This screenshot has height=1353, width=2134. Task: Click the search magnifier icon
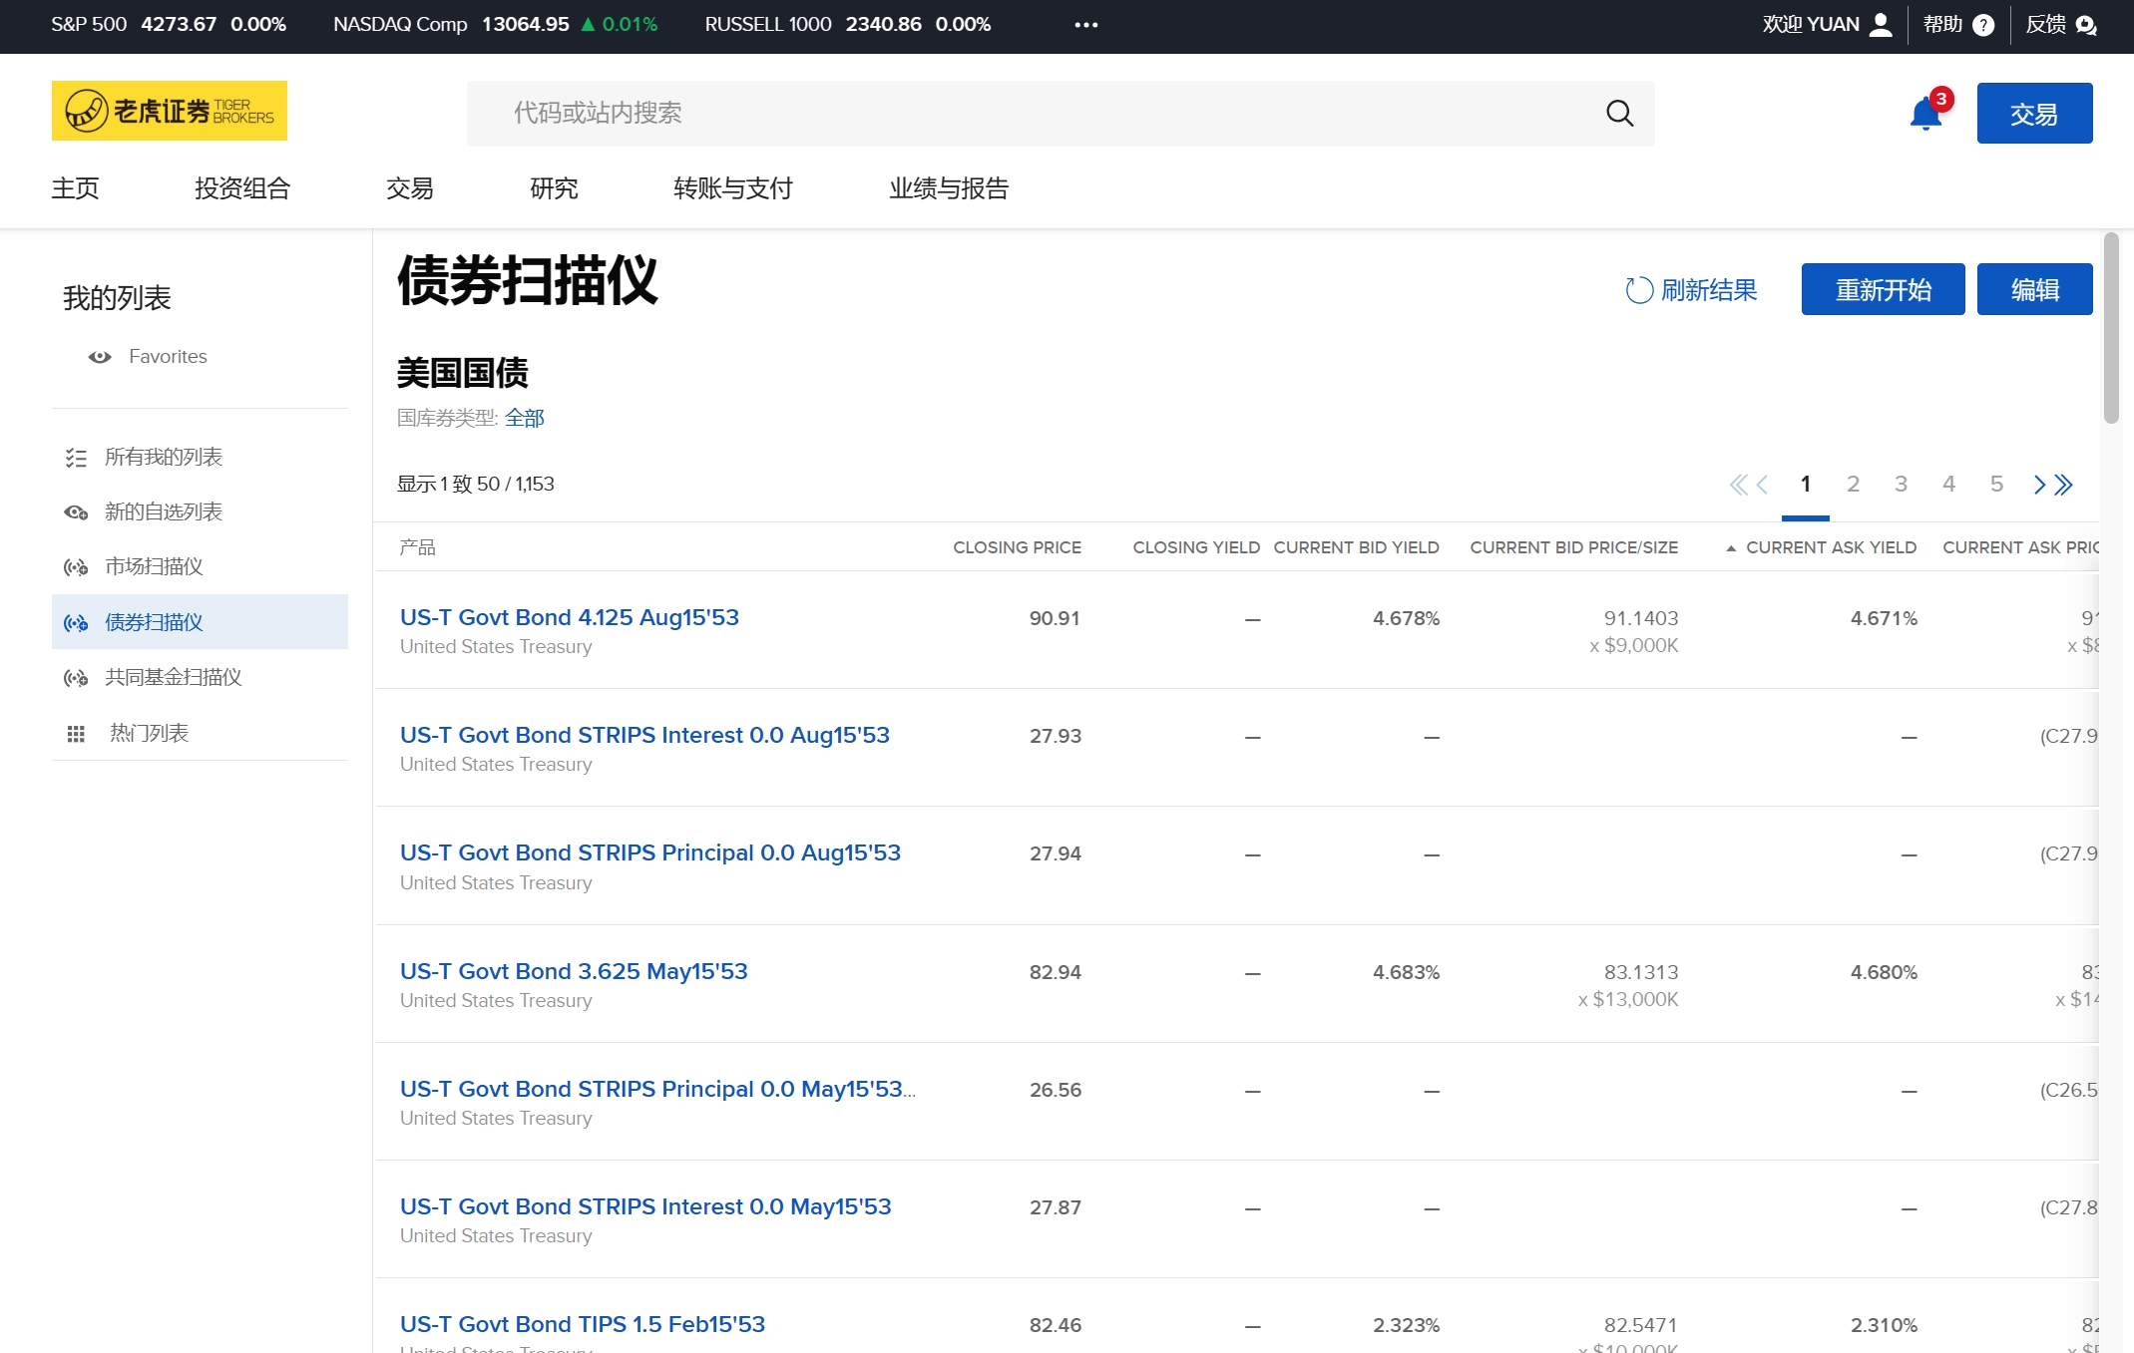pos(1619,114)
